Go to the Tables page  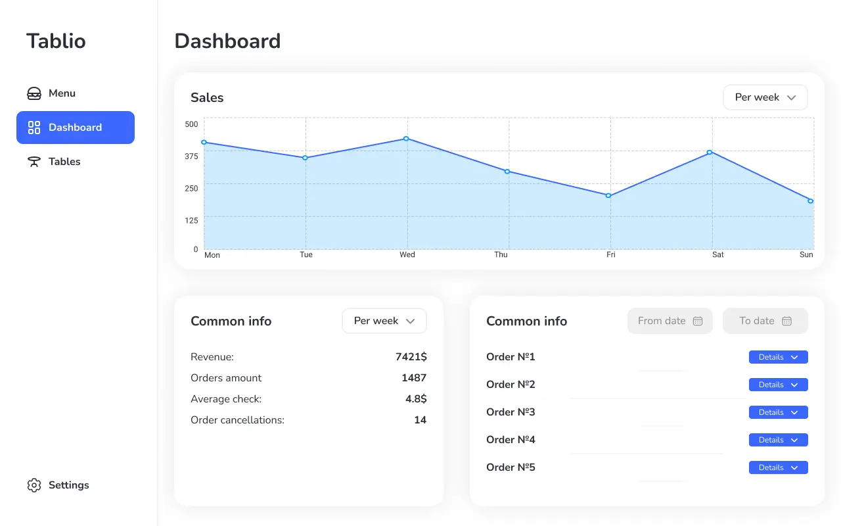(64, 162)
